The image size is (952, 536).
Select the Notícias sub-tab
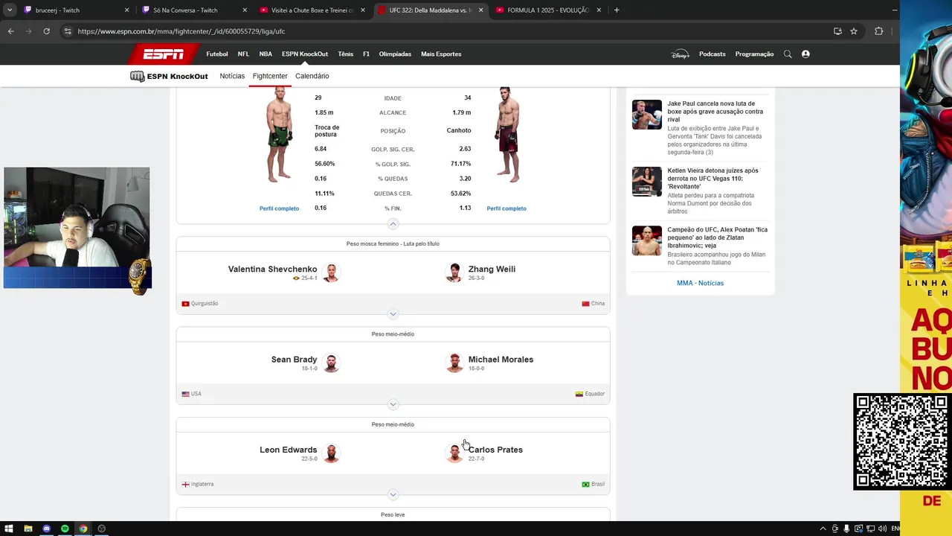click(x=232, y=76)
